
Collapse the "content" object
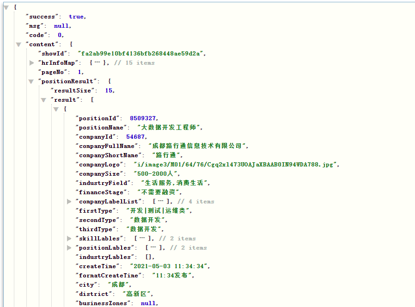point(18,44)
